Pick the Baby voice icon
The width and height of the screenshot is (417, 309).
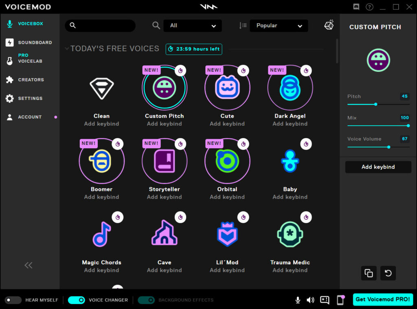pyautogui.click(x=290, y=161)
